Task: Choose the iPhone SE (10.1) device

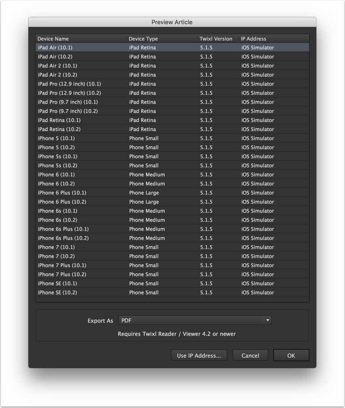Action: tap(172, 284)
